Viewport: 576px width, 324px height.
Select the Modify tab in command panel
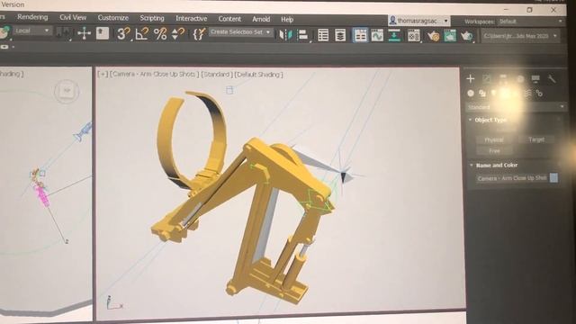(487, 78)
